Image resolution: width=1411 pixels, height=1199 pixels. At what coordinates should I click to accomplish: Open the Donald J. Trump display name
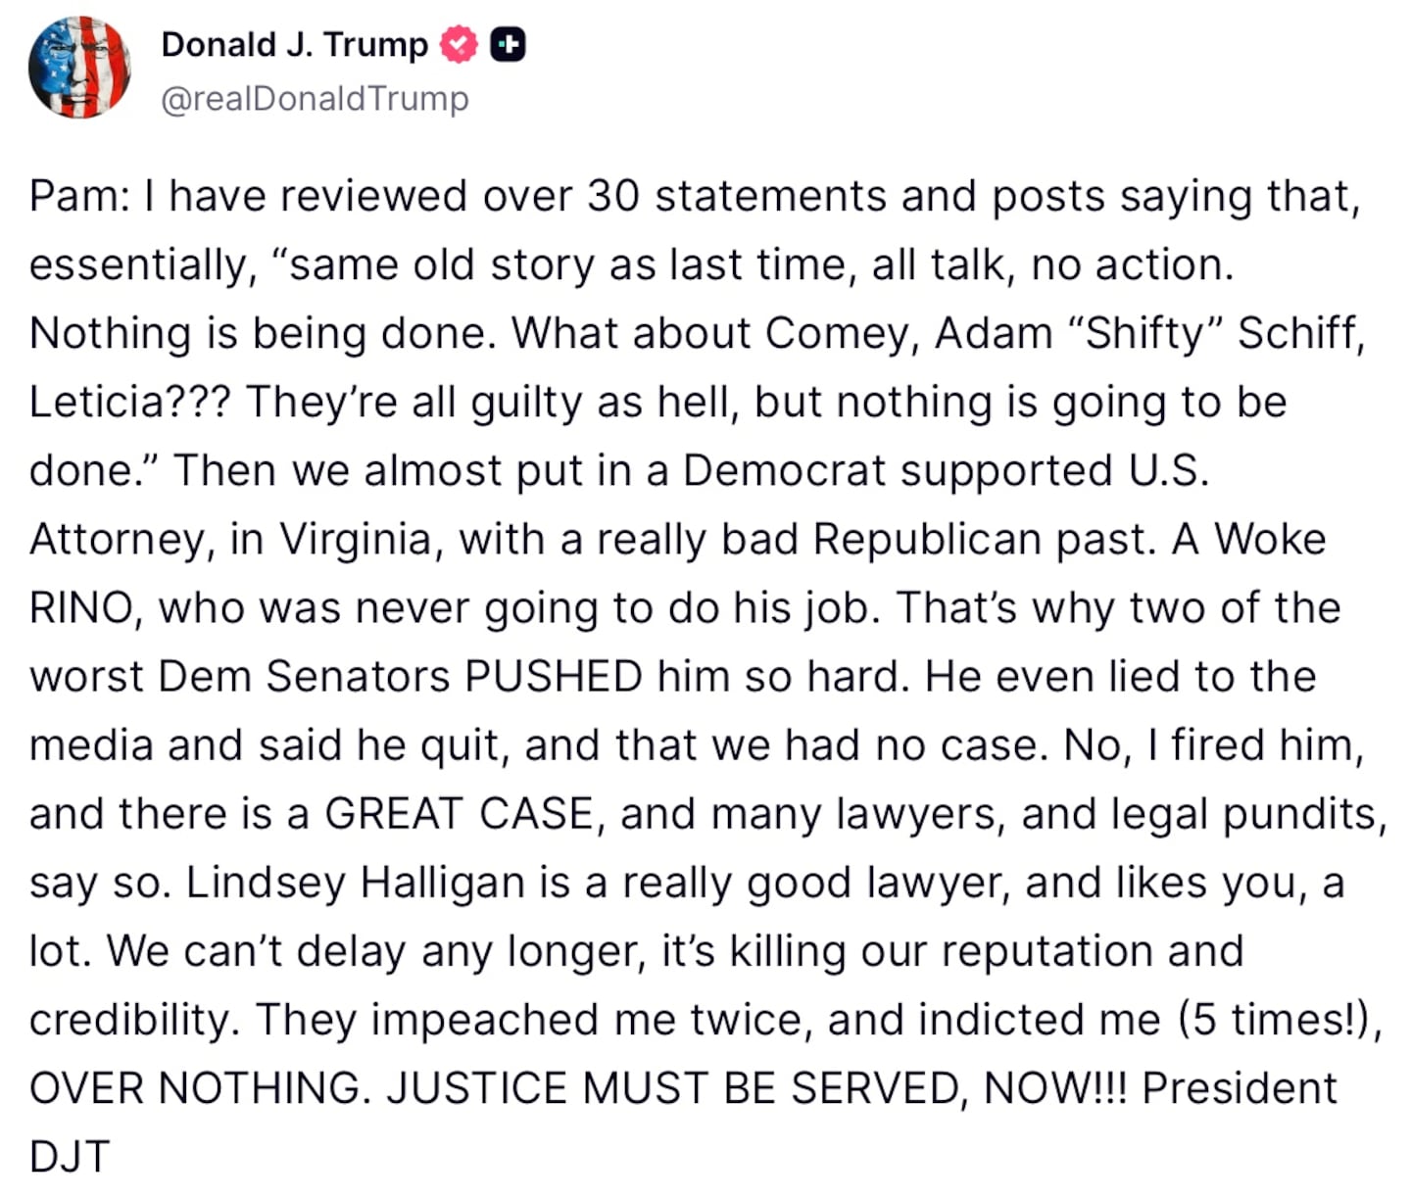pos(294,45)
